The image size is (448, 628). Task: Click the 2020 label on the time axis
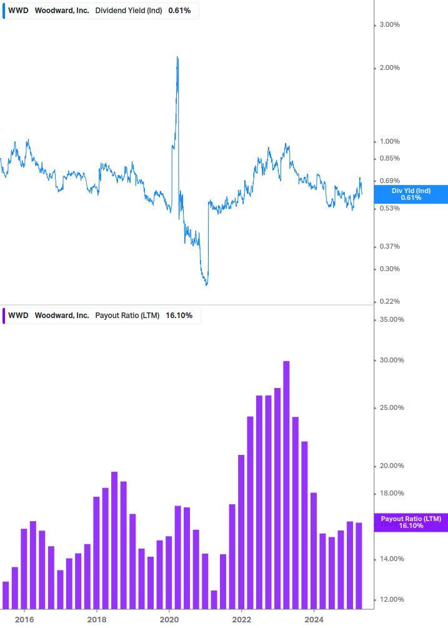[169, 620]
